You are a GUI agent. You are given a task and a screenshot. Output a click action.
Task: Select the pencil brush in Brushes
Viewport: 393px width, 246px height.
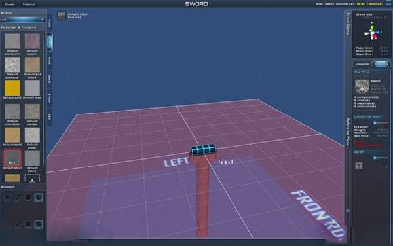[18, 198]
